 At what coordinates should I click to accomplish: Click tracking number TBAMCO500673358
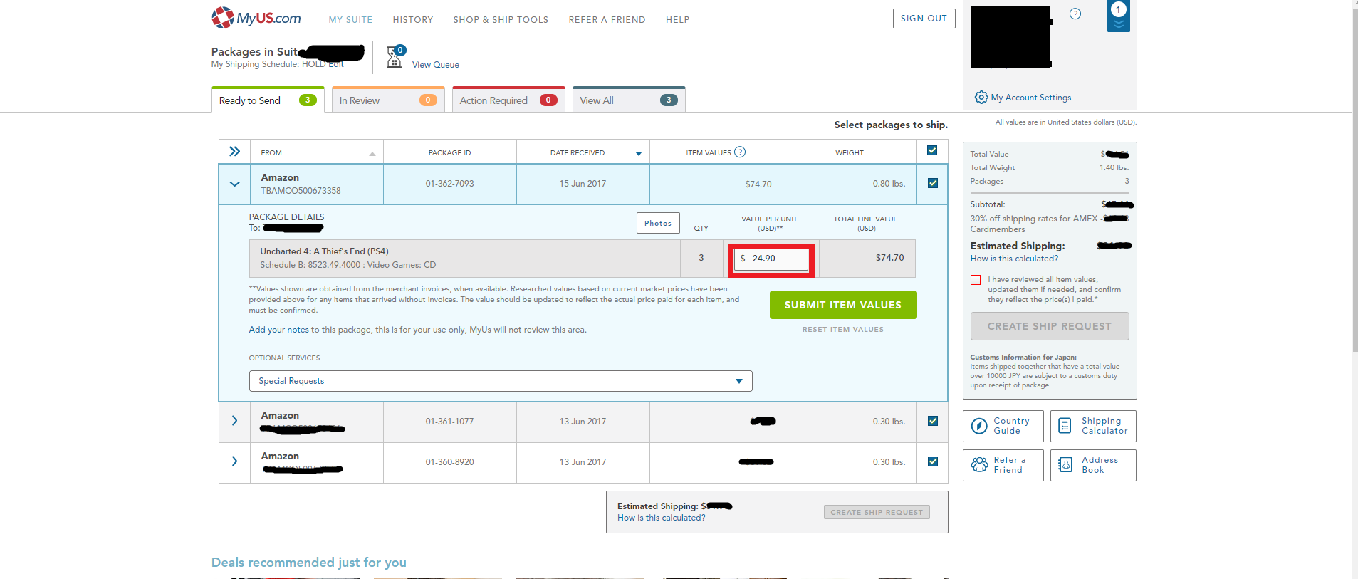[301, 191]
